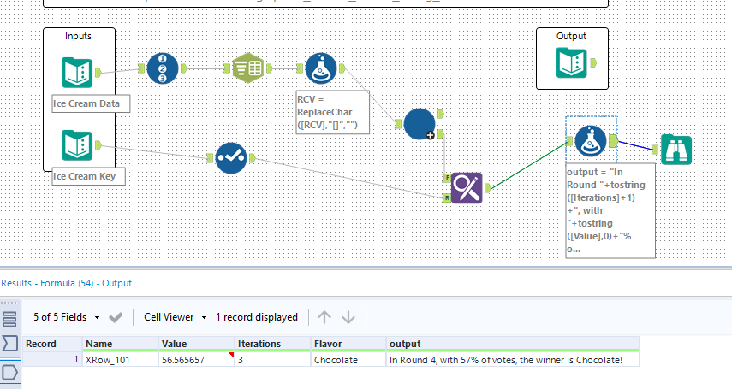The image size is (732, 389).
Task: Click the output anchor of Ice Cream Key
Action: 98,145
